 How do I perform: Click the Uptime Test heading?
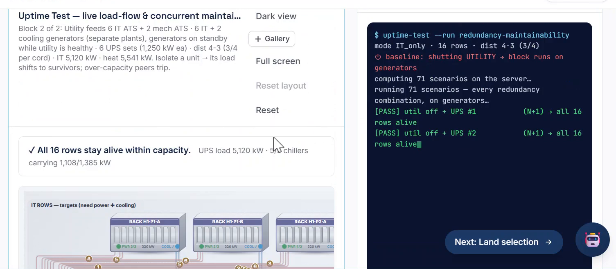click(x=130, y=16)
